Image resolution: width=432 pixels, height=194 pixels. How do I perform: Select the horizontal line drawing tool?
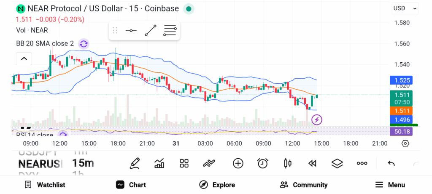(x=131, y=31)
